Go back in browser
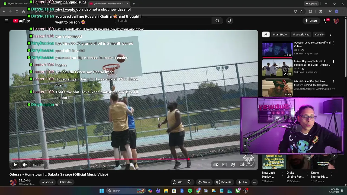Image resolution: width=347 pixels, height=195 pixels. coord(4,11)
